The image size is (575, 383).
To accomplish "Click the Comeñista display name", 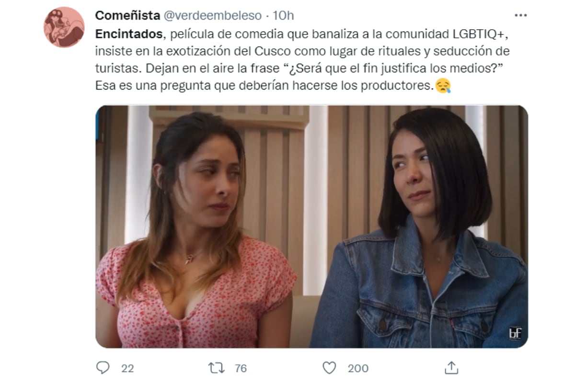I will point(127,15).
